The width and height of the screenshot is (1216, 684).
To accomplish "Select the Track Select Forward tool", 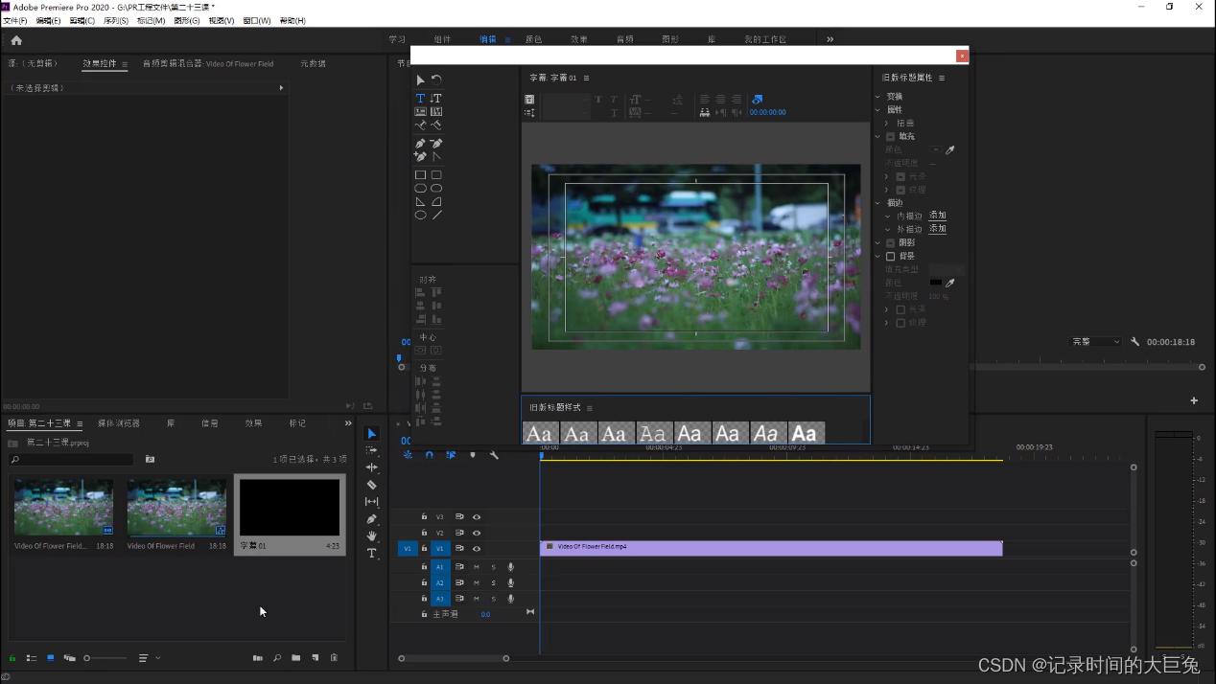I will pyautogui.click(x=372, y=450).
